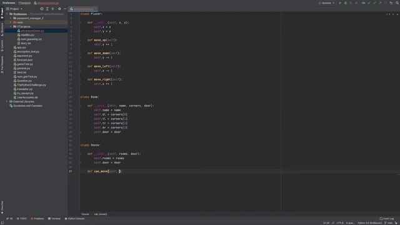This screenshot has height=225, width=400.
Task: Open the Problems tool window
Action: (37, 219)
